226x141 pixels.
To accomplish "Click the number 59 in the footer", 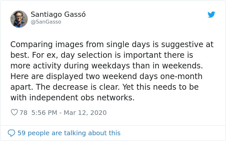I will coord(22,133).
